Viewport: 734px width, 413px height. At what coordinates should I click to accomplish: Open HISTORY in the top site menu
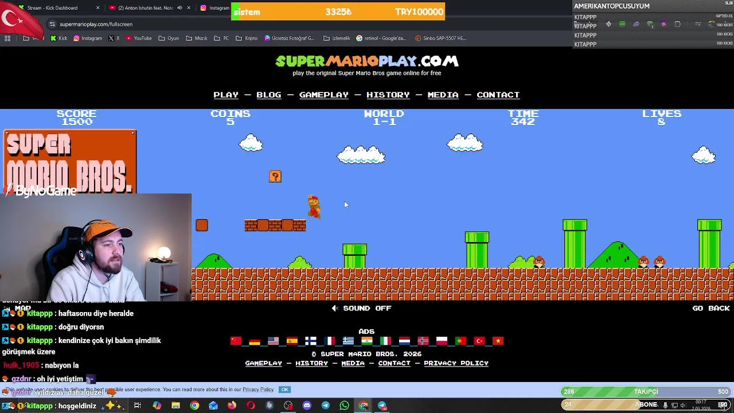[x=388, y=95]
